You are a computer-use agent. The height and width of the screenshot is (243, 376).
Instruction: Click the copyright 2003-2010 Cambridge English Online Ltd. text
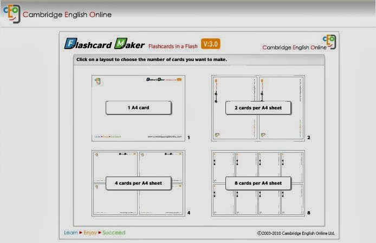pos(296,233)
